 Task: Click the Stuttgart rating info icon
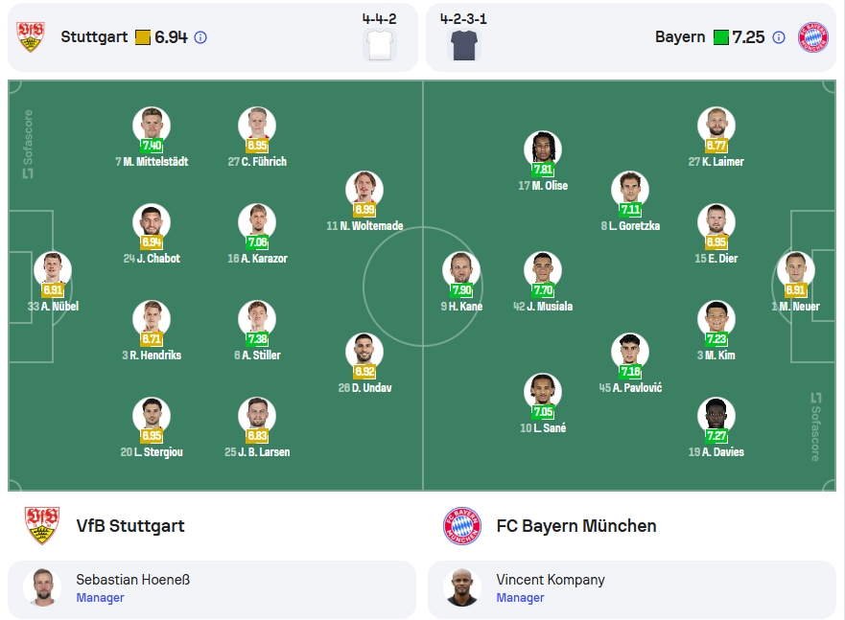tap(200, 37)
